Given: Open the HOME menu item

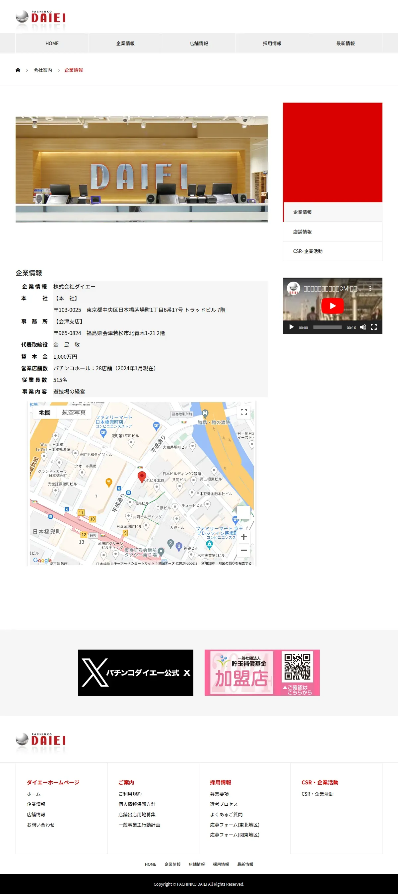Looking at the screenshot, I should click(52, 44).
